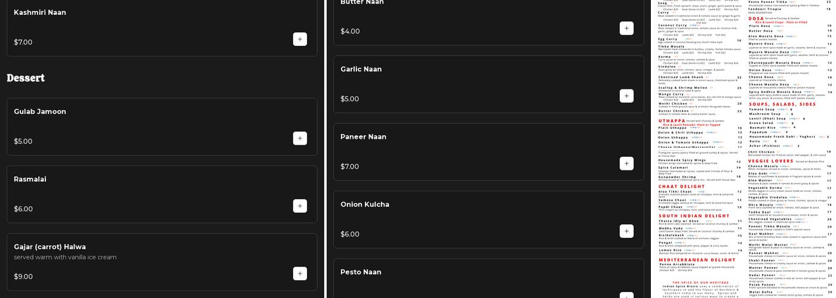The height and width of the screenshot is (298, 836).
Task: Select the Garlic Naan item name
Action: coord(361,70)
